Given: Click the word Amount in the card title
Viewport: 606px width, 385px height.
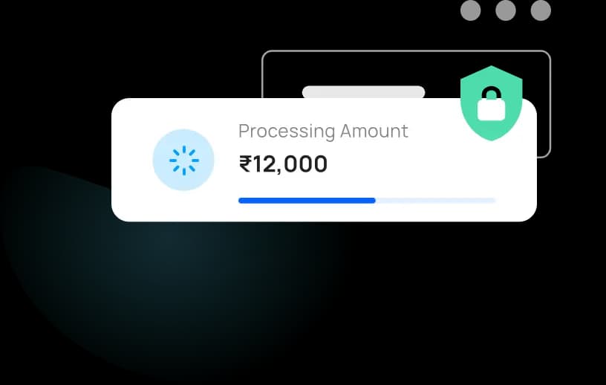Looking at the screenshot, I should pos(374,131).
